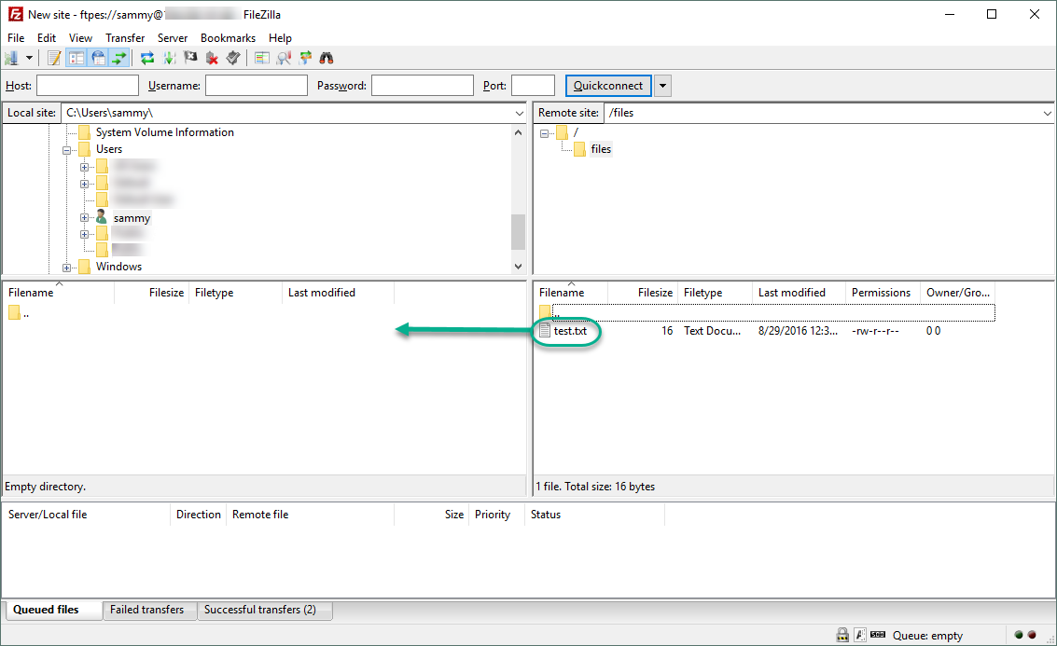Open the Edit menu

pyautogui.click(x=47, y=37)
